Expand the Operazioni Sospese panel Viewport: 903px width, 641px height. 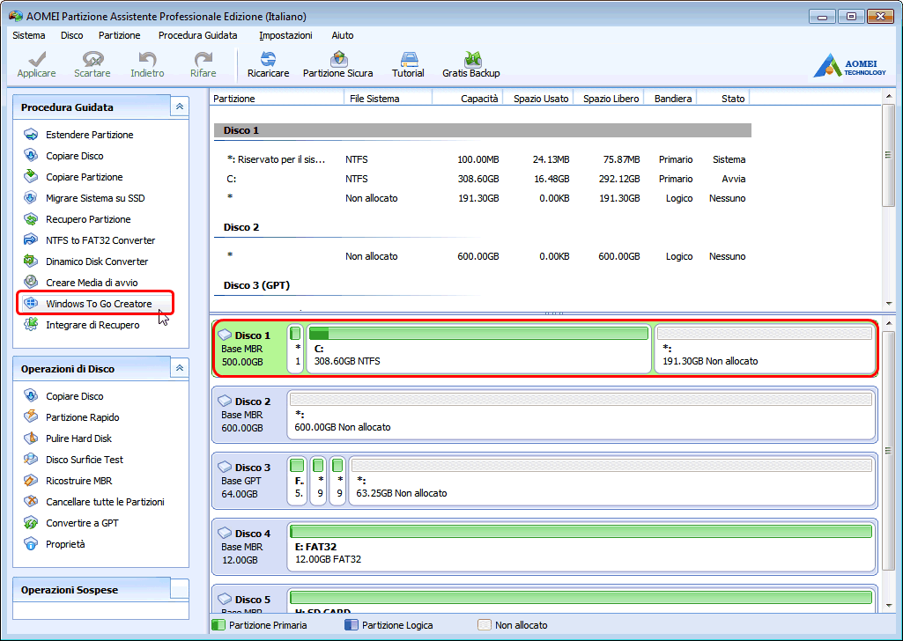click(x=180, y=589)
